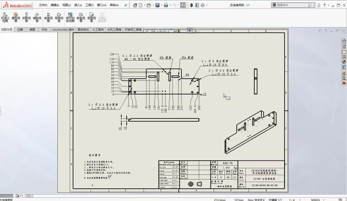
Task: Expand the New document dropdown arrow
Action: [144, 5]
